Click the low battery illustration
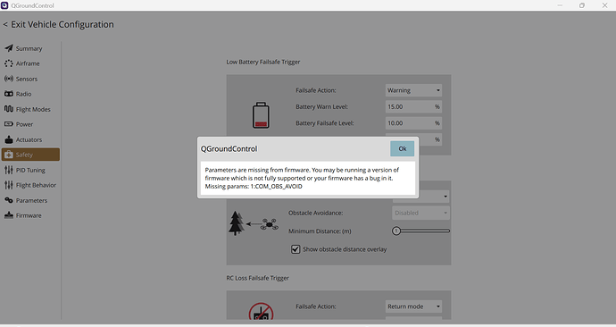The image size is (616, 327). tap(261, 115)
